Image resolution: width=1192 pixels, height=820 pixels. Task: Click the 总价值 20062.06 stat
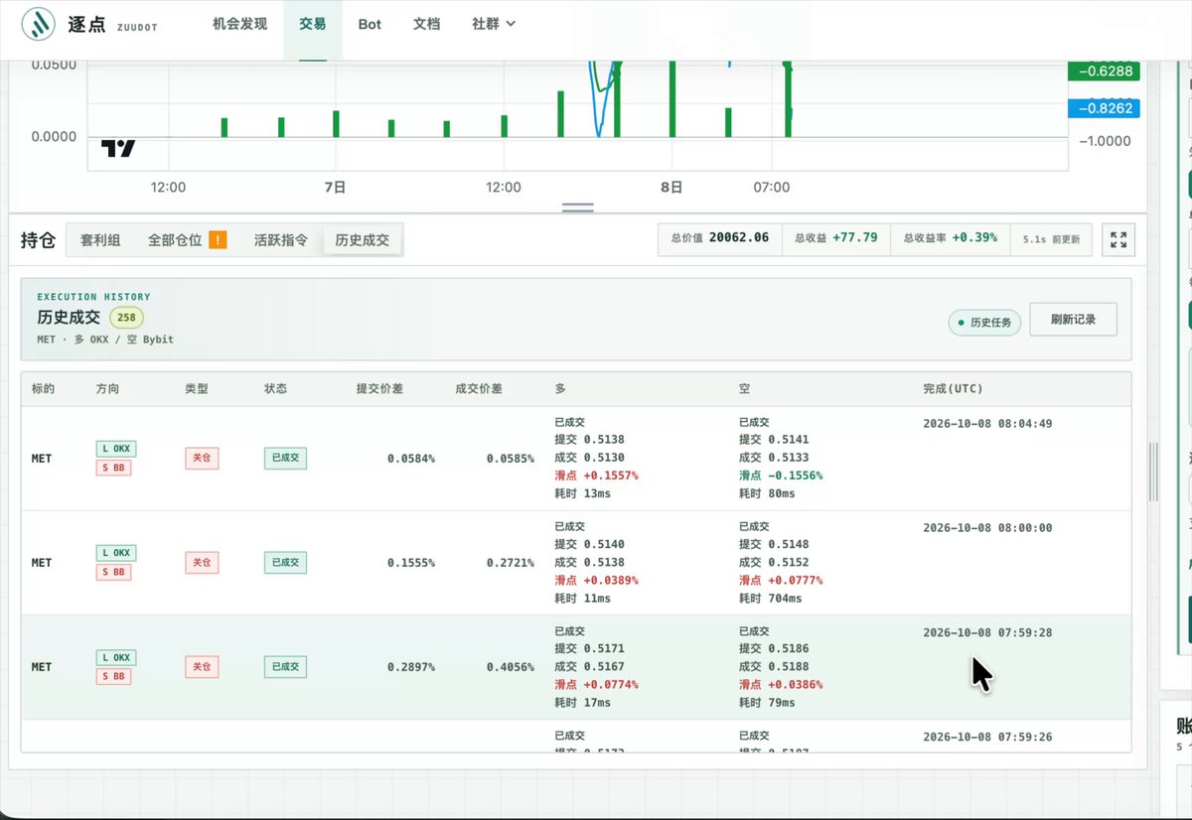tap(720, 238)
